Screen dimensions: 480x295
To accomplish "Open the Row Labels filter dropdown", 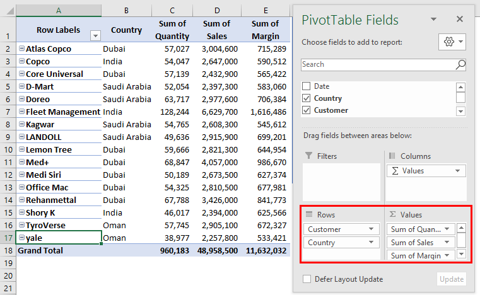I will coord(95,36).
